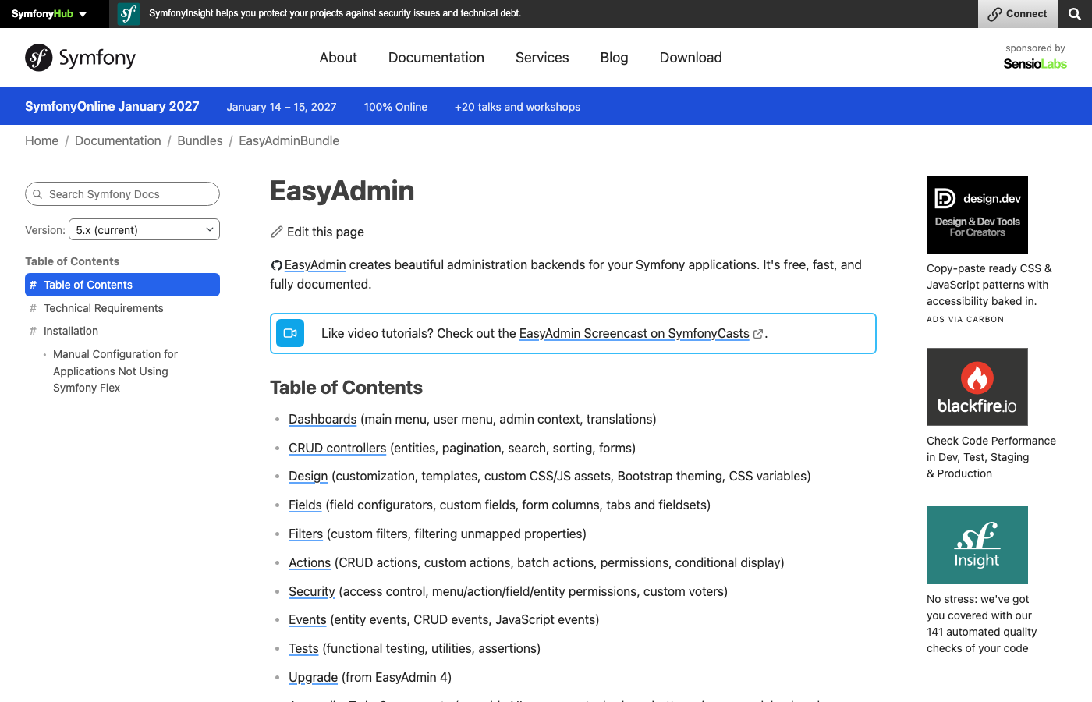
Task: Click the SymfonyInsight tagline text in top bar
Action: [x=335, y=13]
